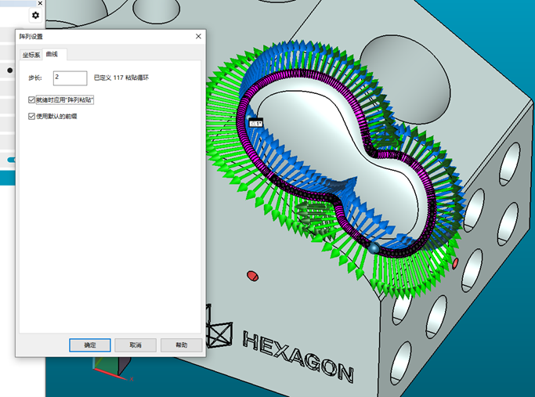
Task: Click the red point marker left of the curve
Action: 252,276
